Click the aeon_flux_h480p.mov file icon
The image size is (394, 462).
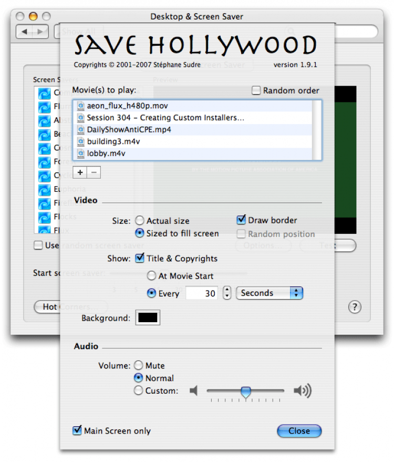[81, 106]
